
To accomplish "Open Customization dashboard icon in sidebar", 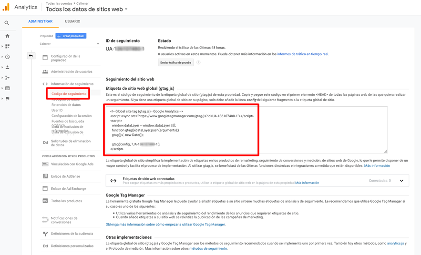I will click(7, 46).
